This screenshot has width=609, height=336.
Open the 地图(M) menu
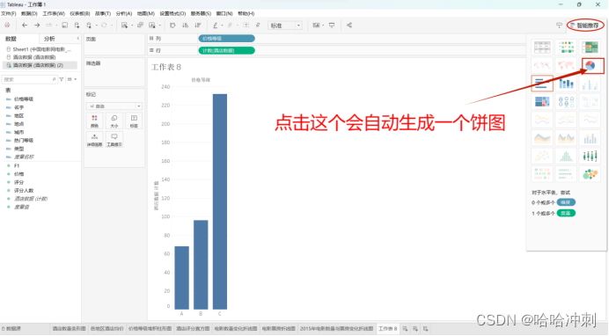point(145,13)
